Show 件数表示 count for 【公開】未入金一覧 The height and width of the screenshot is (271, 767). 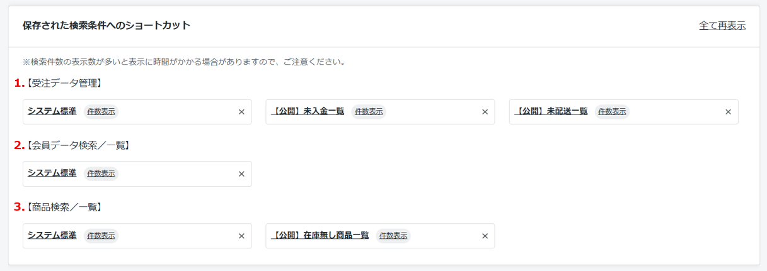point(369,112)
